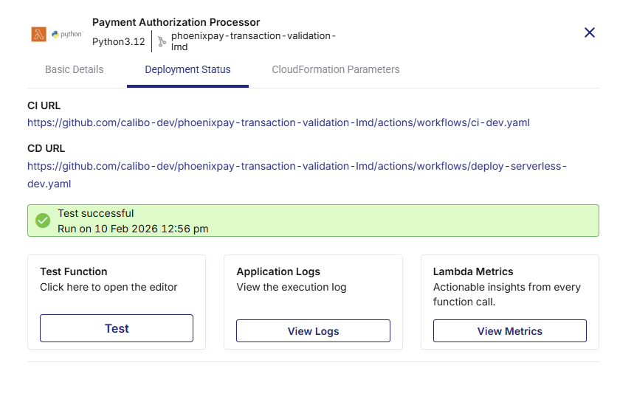Click the green success checkmark icon
Screen dimensions: 634x402
click(x=43, y=221)
